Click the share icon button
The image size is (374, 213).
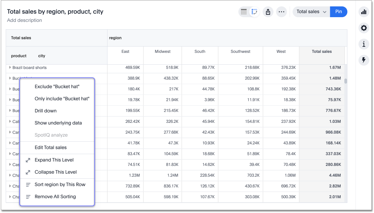tap(268, 12)
